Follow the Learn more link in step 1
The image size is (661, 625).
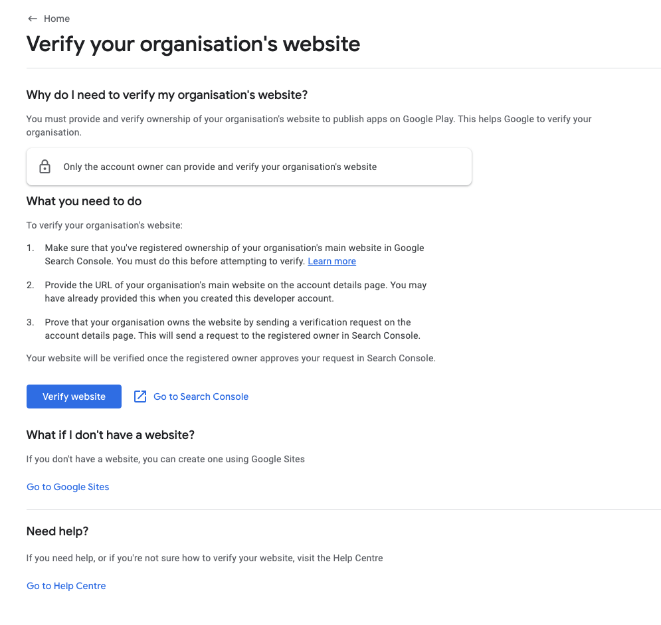(x=331, y=261)
